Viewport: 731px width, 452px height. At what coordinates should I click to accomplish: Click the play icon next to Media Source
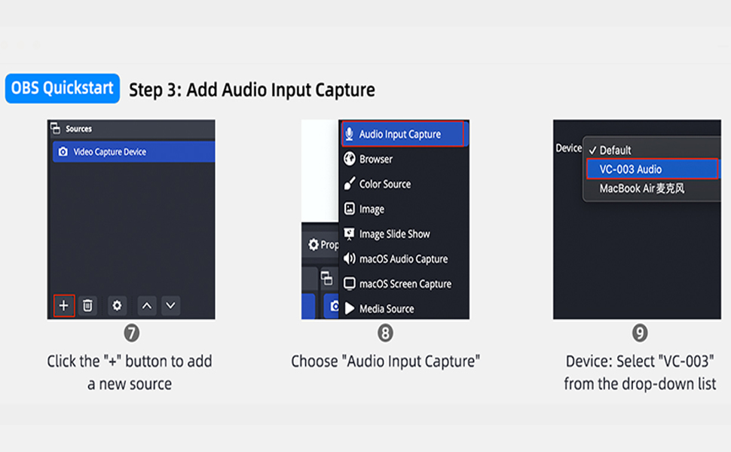click(x=350, y=308)
